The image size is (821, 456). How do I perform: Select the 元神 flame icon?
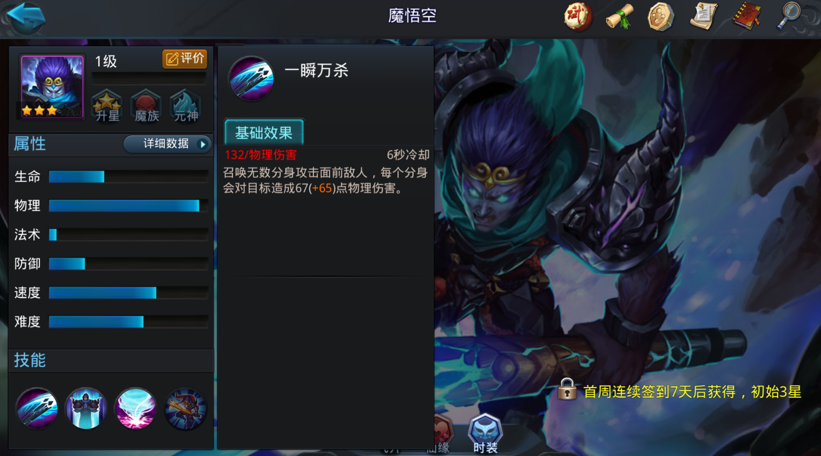[186, 105]
